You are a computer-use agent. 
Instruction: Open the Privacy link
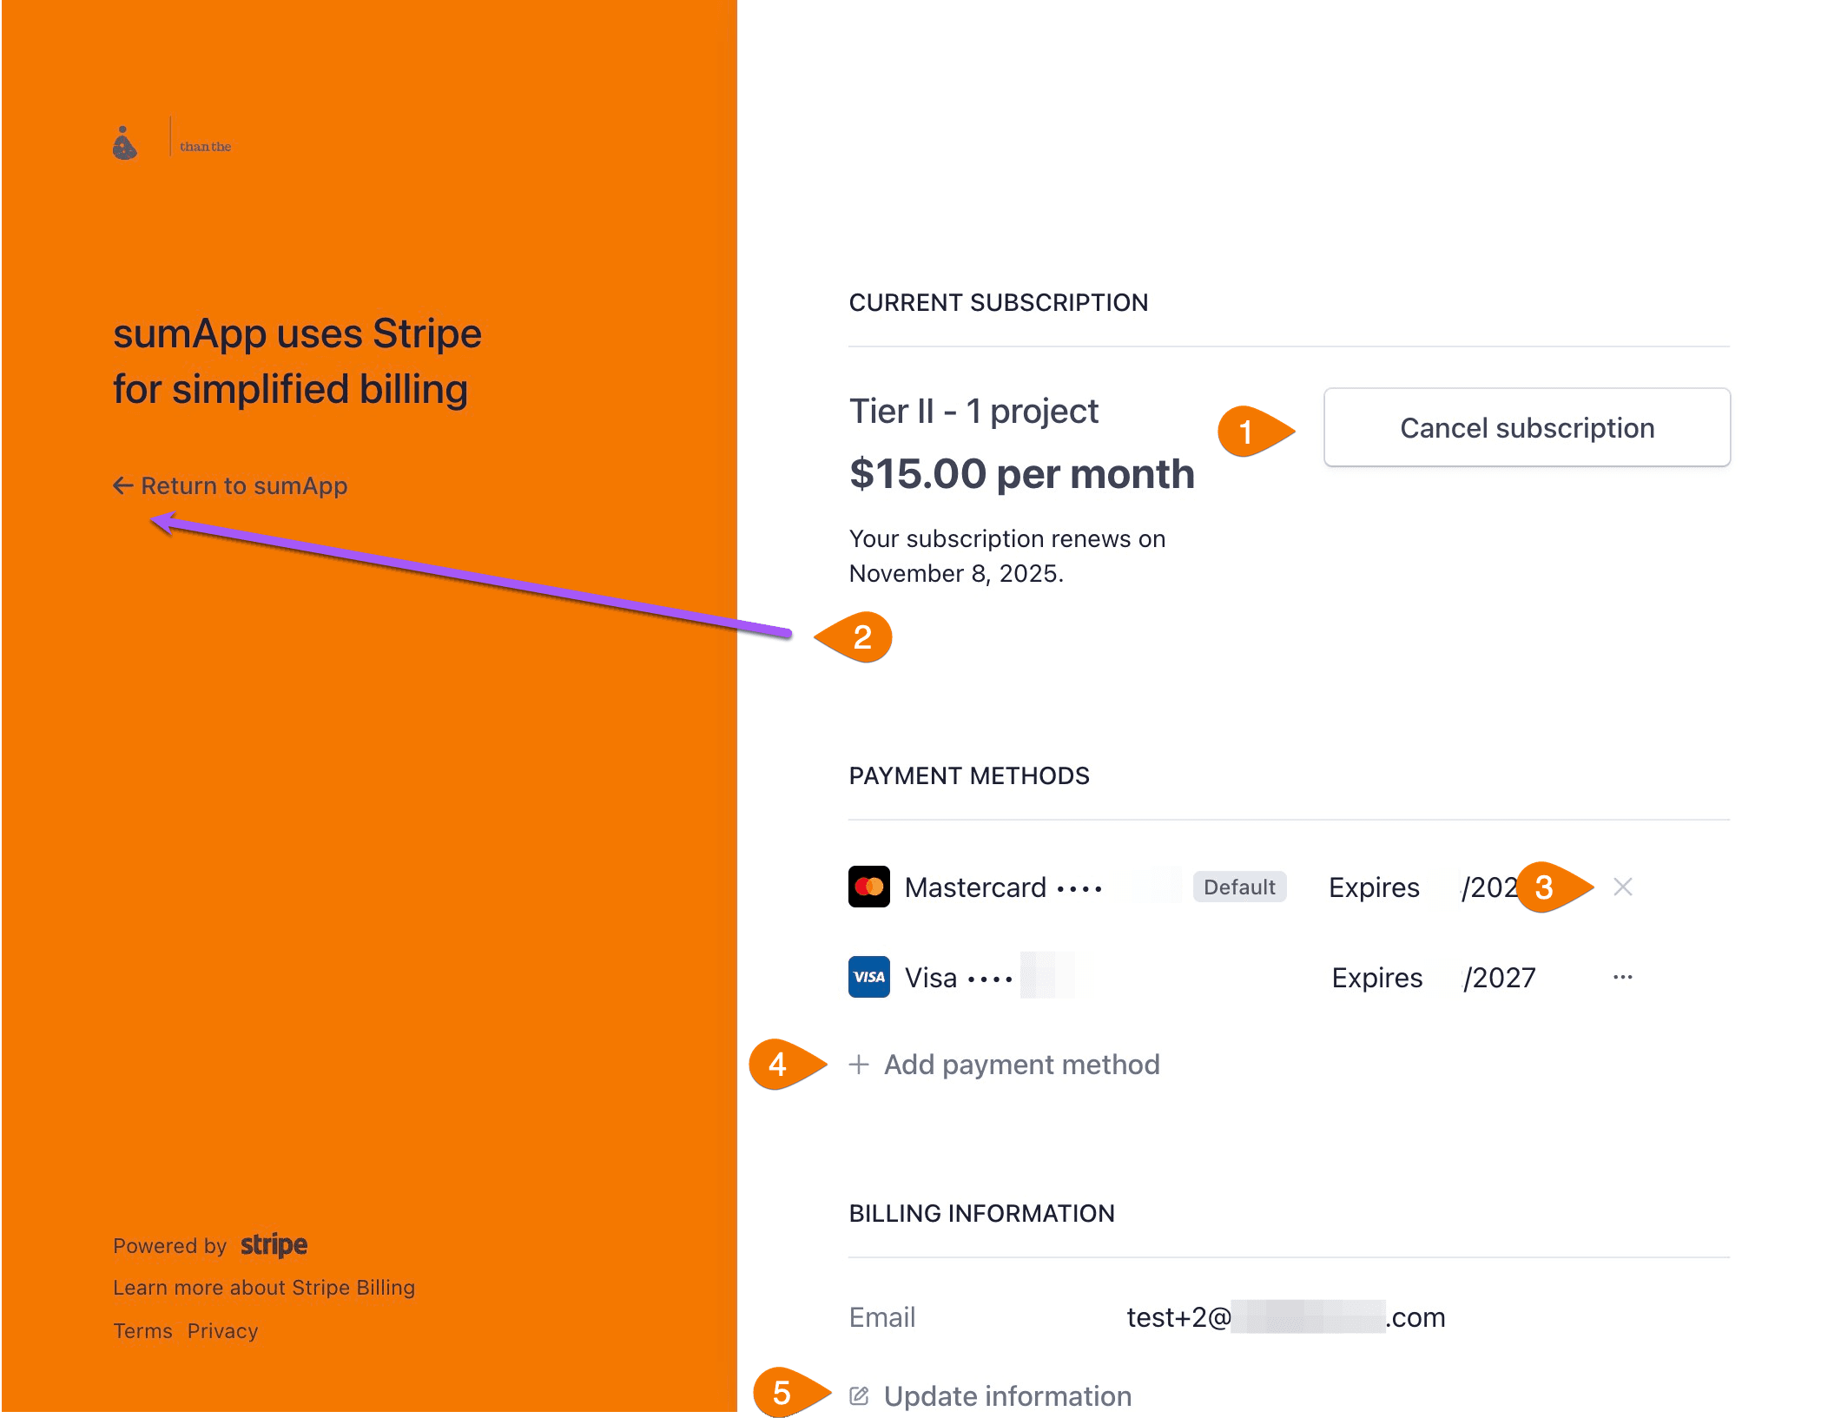[x=222, y=1331]
